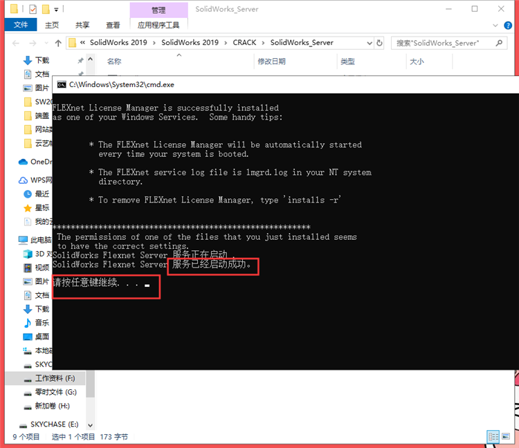Open Explorer help icon
The image size is (519, 448).
tap(508, 26)
